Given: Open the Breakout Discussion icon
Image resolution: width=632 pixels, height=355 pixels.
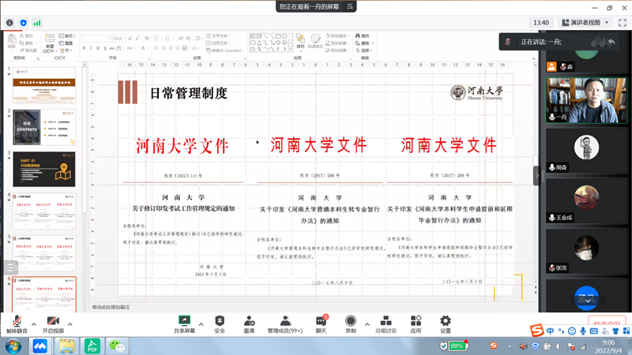Looking at the screenshot, I should (x=386, y=322).
